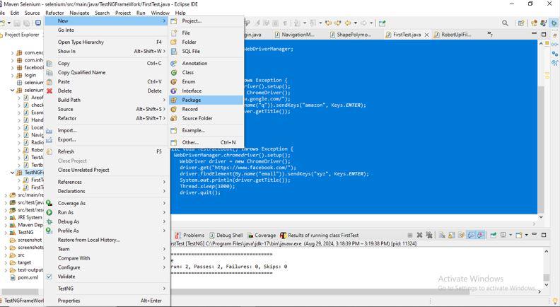This screenshot has width=560, height=307.
Task: Pick Interface in the New submenu
Action: pos(206,91)
